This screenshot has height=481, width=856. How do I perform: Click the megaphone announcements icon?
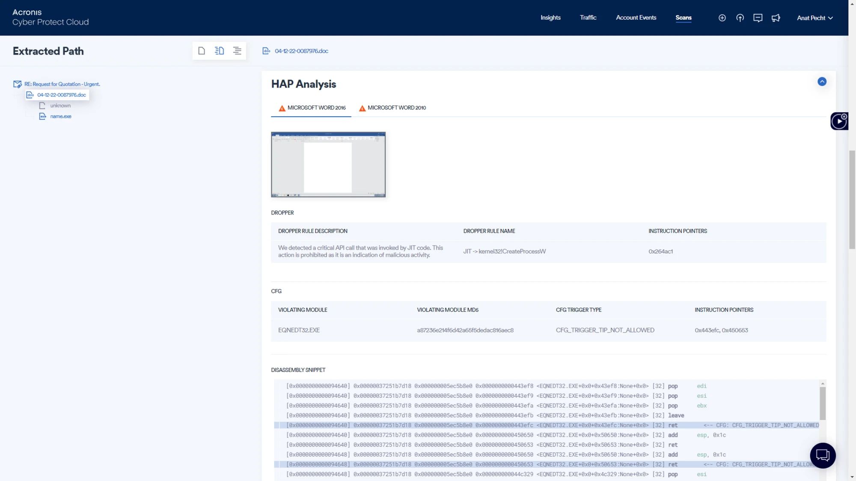[776, 18]
